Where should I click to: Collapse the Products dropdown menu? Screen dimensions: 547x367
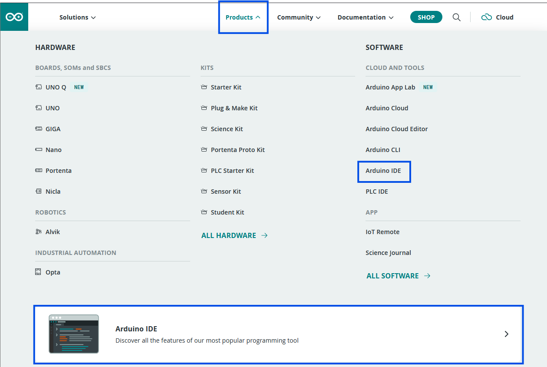coord(243,17)
